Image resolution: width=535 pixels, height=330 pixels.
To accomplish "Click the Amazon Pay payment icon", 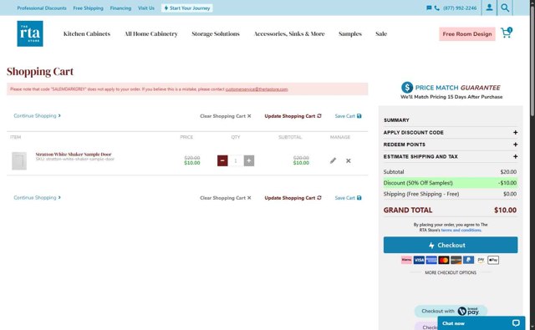I will [481, 260].
